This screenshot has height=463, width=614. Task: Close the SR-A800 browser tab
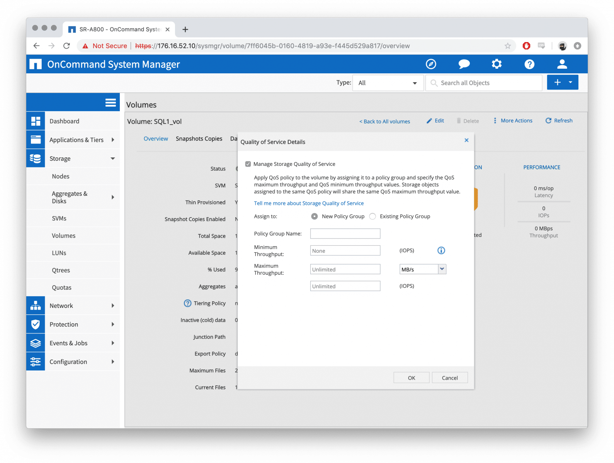coord(168,29)
